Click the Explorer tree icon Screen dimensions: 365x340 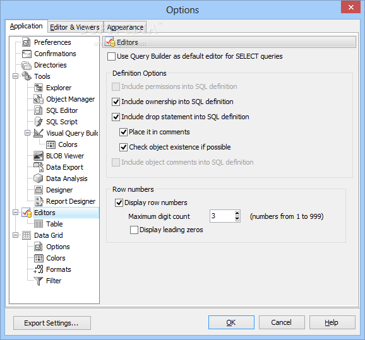click(x=39, y=88)
